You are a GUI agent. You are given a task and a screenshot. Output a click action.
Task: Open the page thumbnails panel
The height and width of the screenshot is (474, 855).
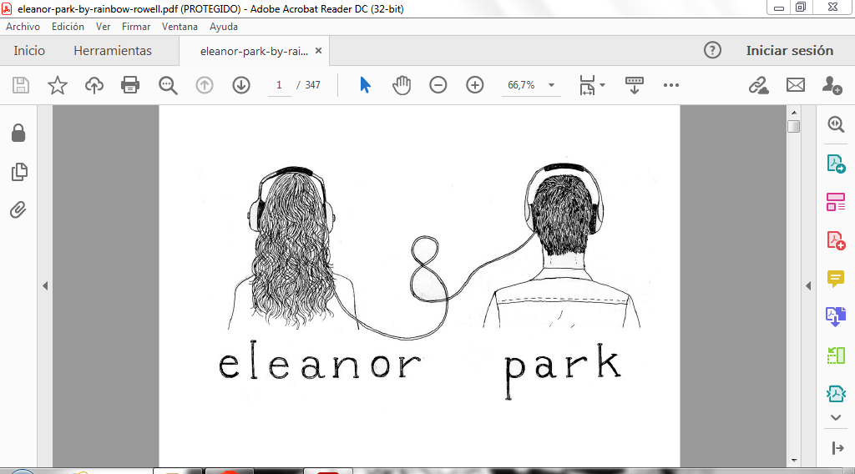[18, 172]
